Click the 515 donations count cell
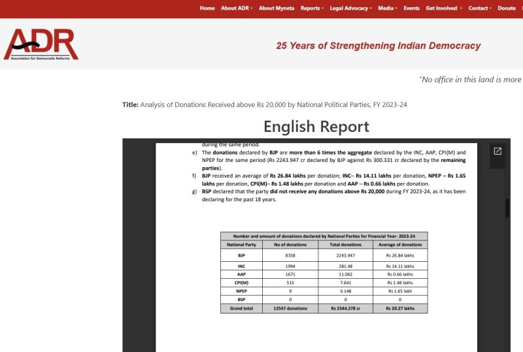Screen dimensions: 523x352 pyautogui.click(x=290, y=283)
